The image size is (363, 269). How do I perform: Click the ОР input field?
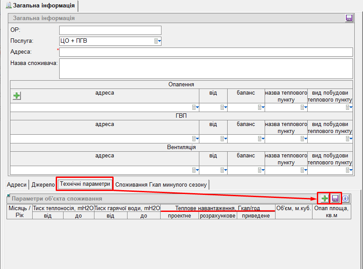click(110, 30)
